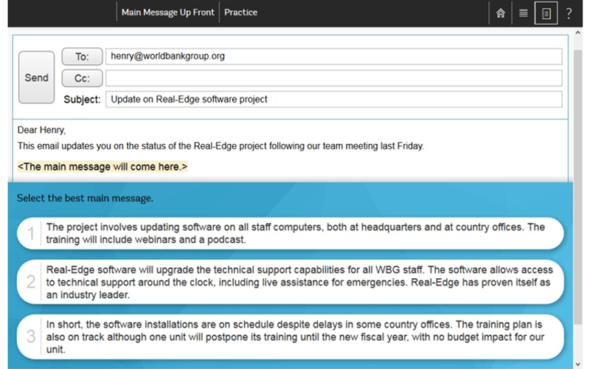Switch to the Practice tab
The image size is (590, 369).
240,13
